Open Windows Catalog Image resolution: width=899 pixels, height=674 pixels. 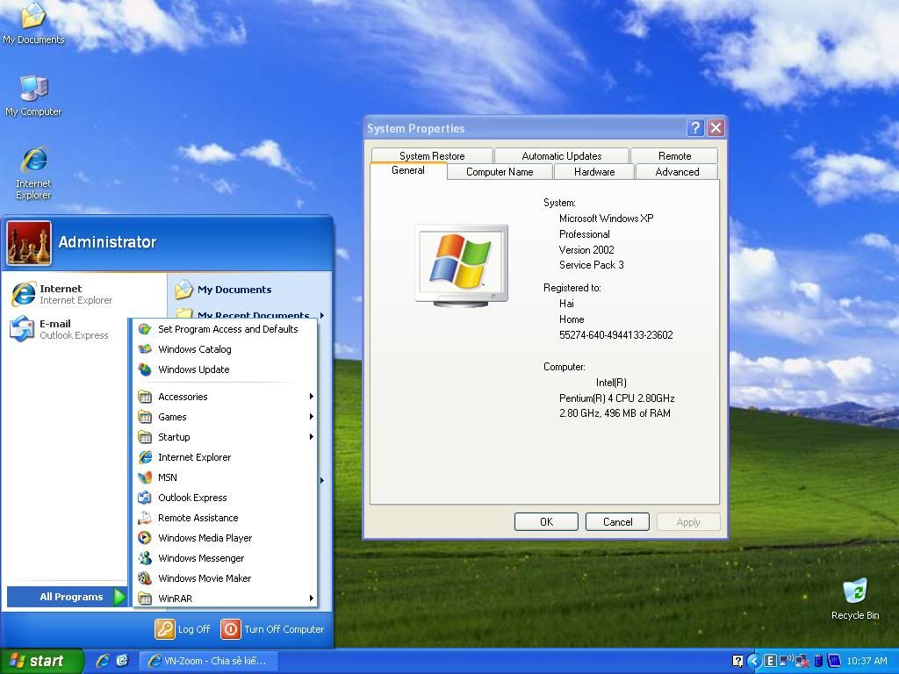[x=226, y=349]
